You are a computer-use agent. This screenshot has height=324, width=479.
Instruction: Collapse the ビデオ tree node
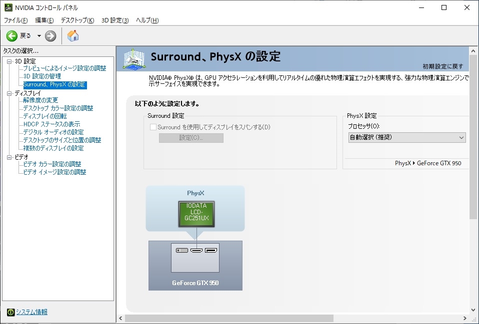(x=9, y=157)
